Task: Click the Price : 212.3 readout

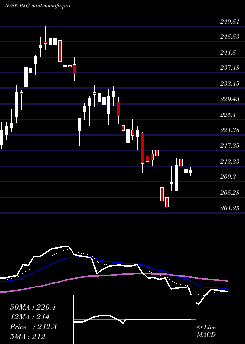Action: (x=33, y=327)
